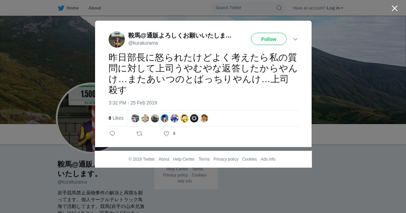
Task: Click the reply speech bubble icon
Action: click(112, 134)
